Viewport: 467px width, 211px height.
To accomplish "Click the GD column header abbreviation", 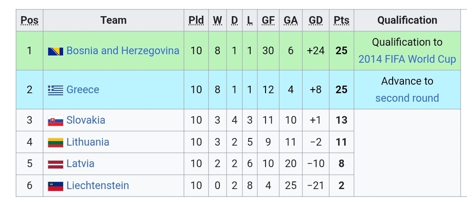I will (x=316, y=20).
